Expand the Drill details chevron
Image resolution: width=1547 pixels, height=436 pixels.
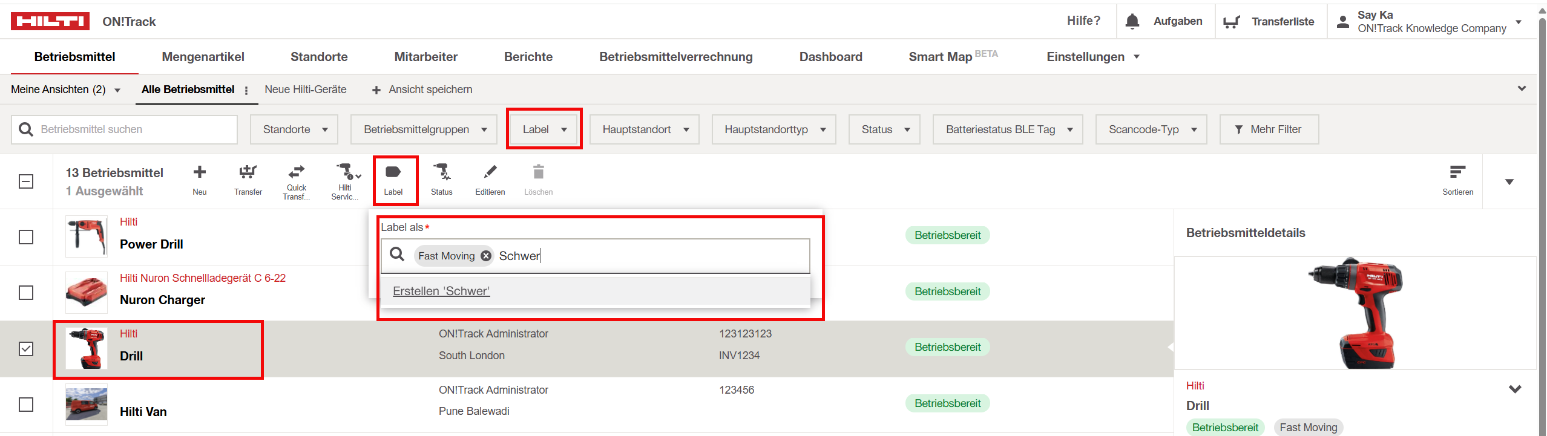(1515, 389)
